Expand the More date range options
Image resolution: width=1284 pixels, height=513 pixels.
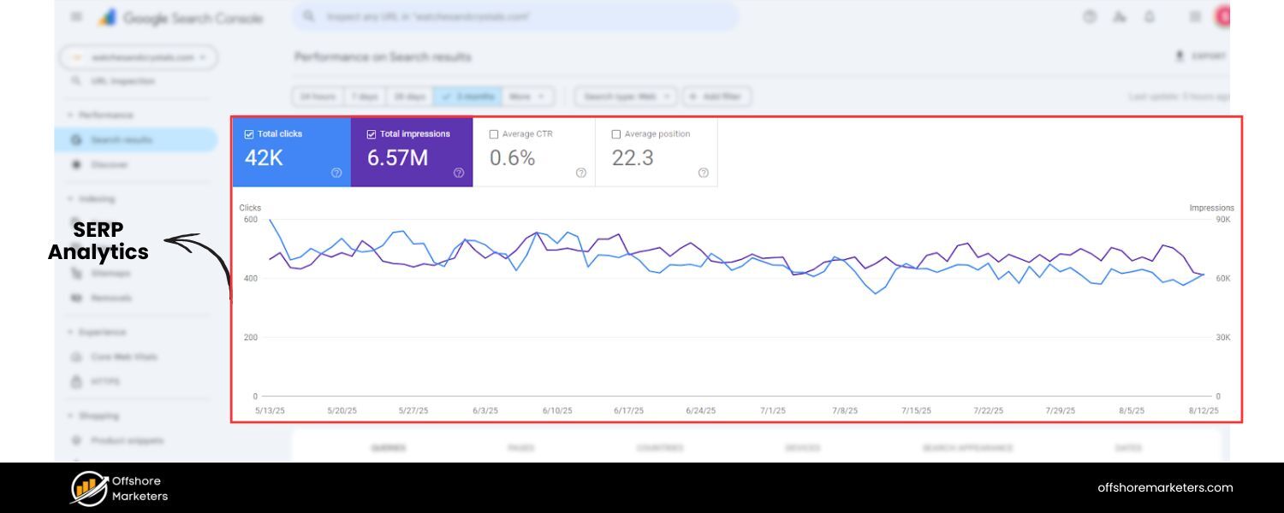(x=527, y=96)
